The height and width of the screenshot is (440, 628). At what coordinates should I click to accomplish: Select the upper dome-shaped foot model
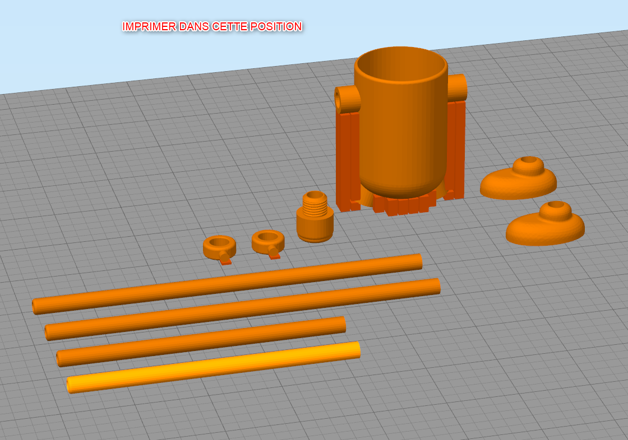tap(518, 179)
